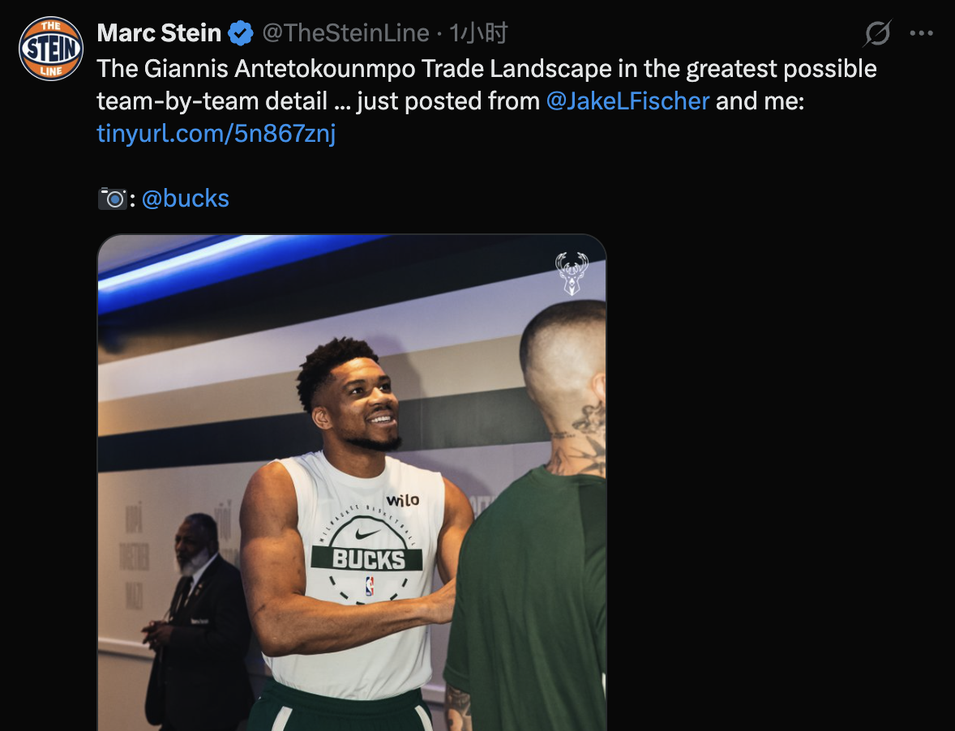Open the three-dot more options menu
The image size is (955, 731).
(x=922, y=34)
